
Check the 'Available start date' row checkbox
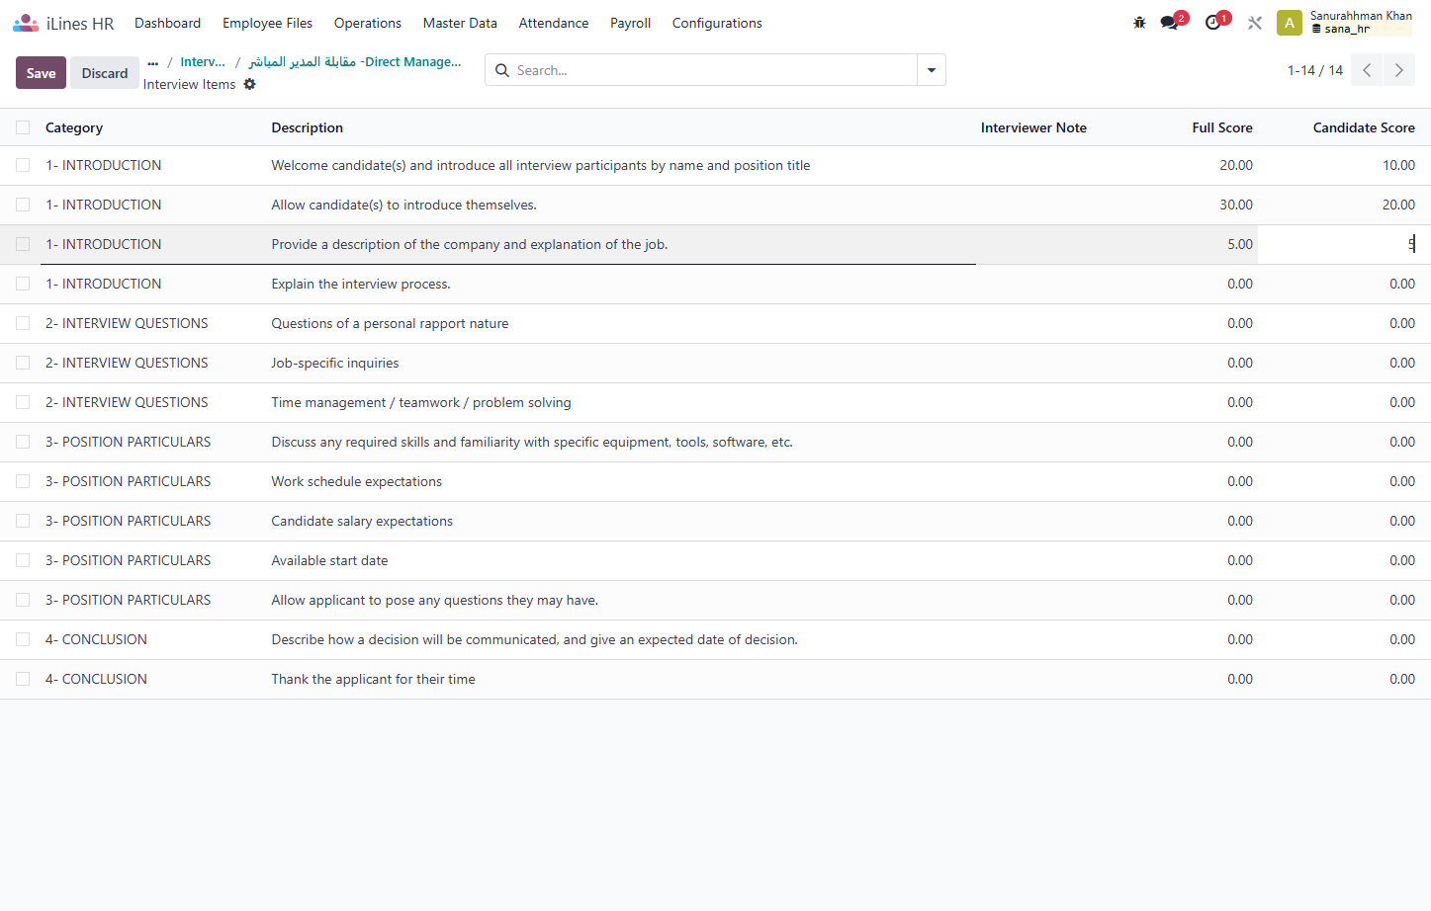point(23,560)
